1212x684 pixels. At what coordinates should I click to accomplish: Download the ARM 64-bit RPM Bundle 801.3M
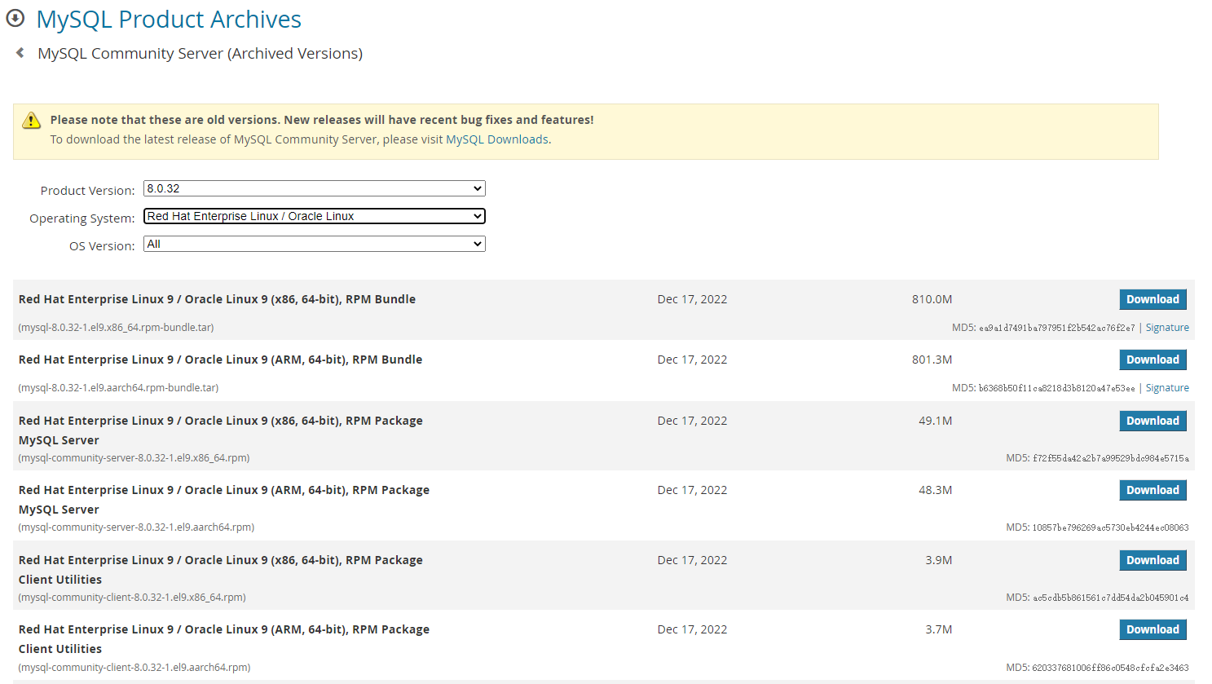coord(1153,360)
